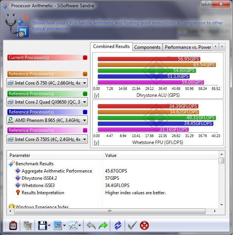Toggle the blue Reference Processor swatch
Image resolution: width=233 pixels, height=235 pixels.
(85, 112)
